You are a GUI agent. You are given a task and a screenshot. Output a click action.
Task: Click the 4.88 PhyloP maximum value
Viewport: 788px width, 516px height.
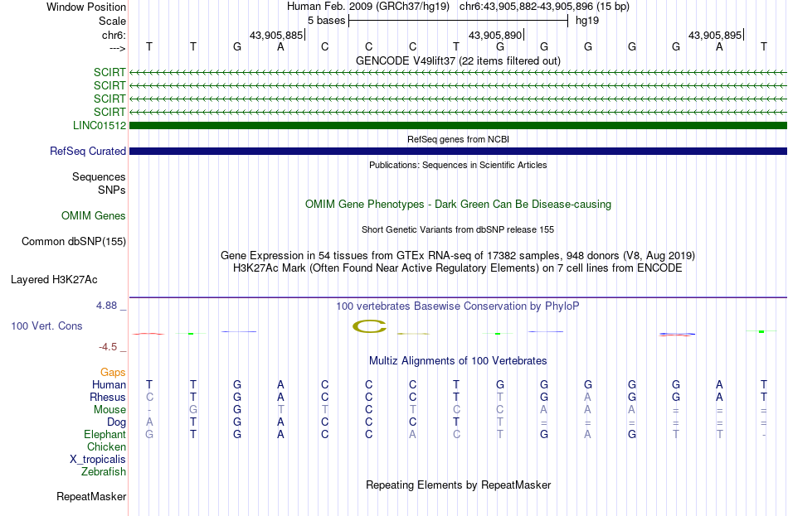coord(106,306)
